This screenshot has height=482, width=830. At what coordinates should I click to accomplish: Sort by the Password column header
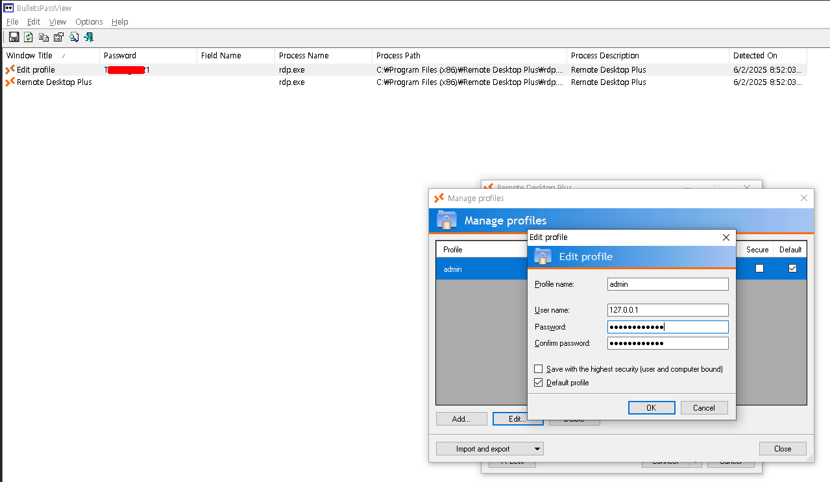pos(148,56)
